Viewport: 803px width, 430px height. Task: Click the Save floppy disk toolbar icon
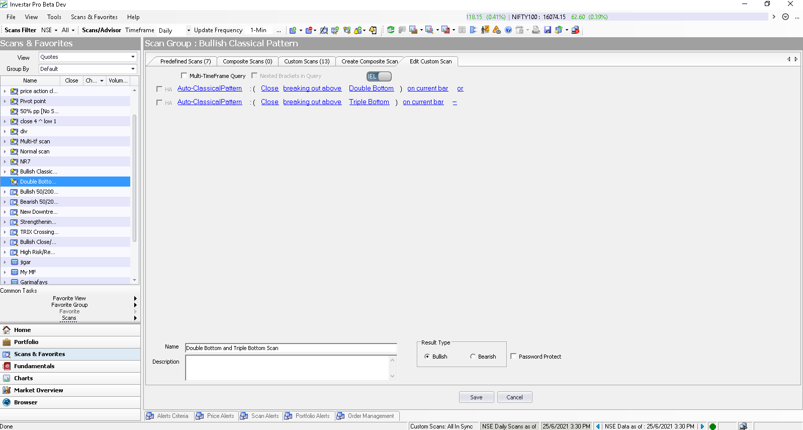pyautogui.click(x=548, y=30)
